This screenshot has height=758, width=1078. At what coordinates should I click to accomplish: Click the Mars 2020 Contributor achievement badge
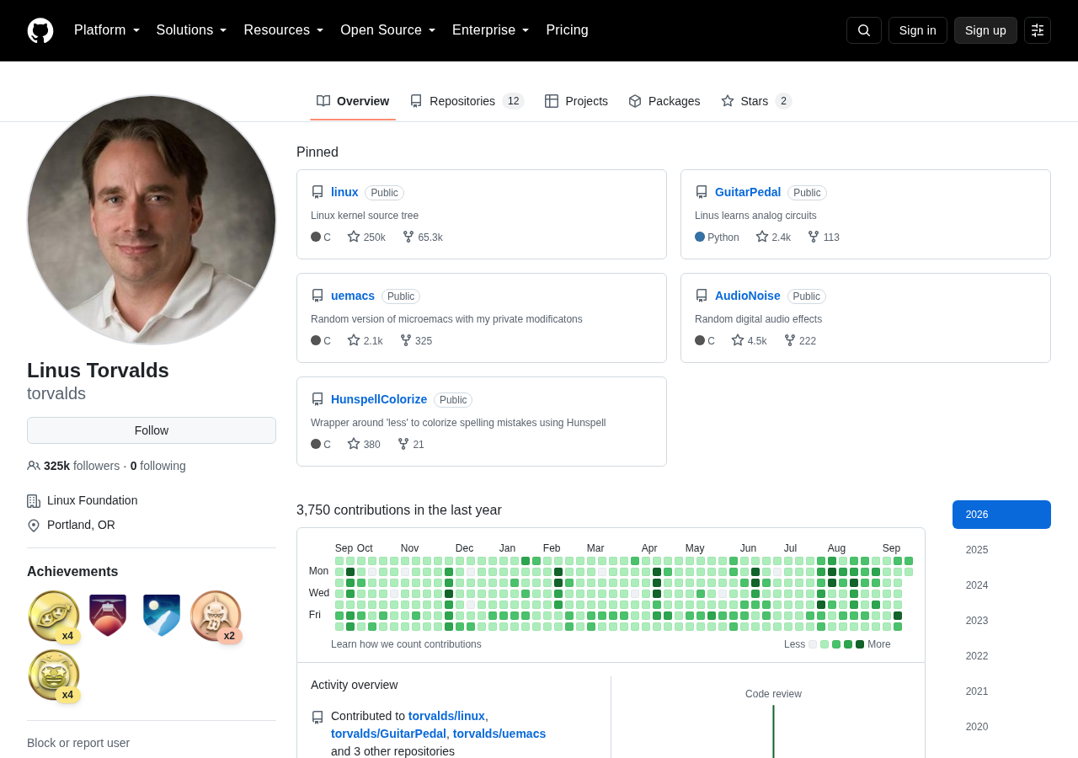click(x=108, y=616)
